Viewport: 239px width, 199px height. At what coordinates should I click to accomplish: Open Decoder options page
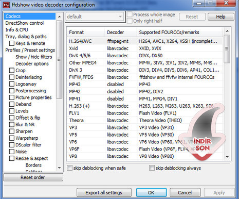point(32,64)
